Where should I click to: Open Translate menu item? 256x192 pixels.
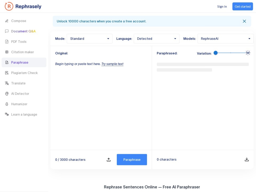(x=24, y=83)
